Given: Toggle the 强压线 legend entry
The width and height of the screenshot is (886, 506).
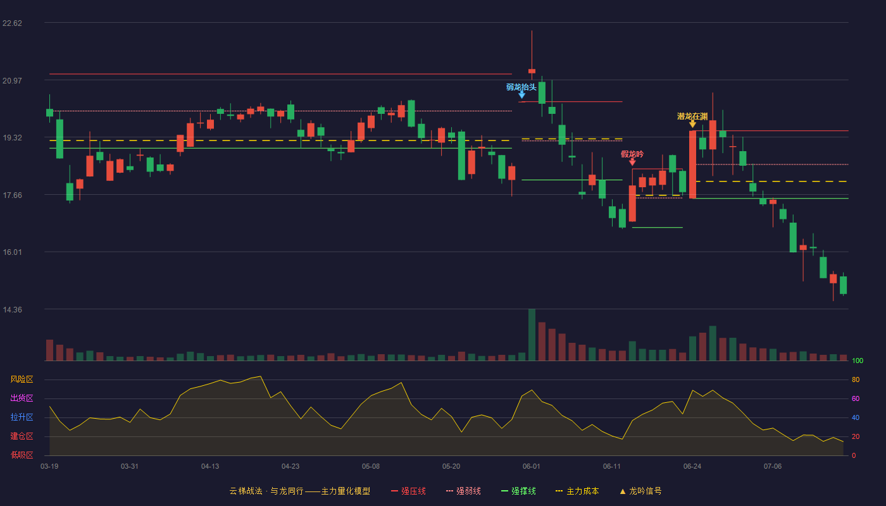Looking at the screenshot, I should [408, 491].
